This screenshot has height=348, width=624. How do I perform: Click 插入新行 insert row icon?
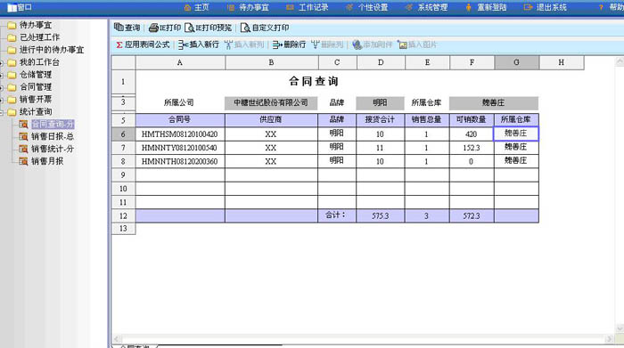point(183,45)
